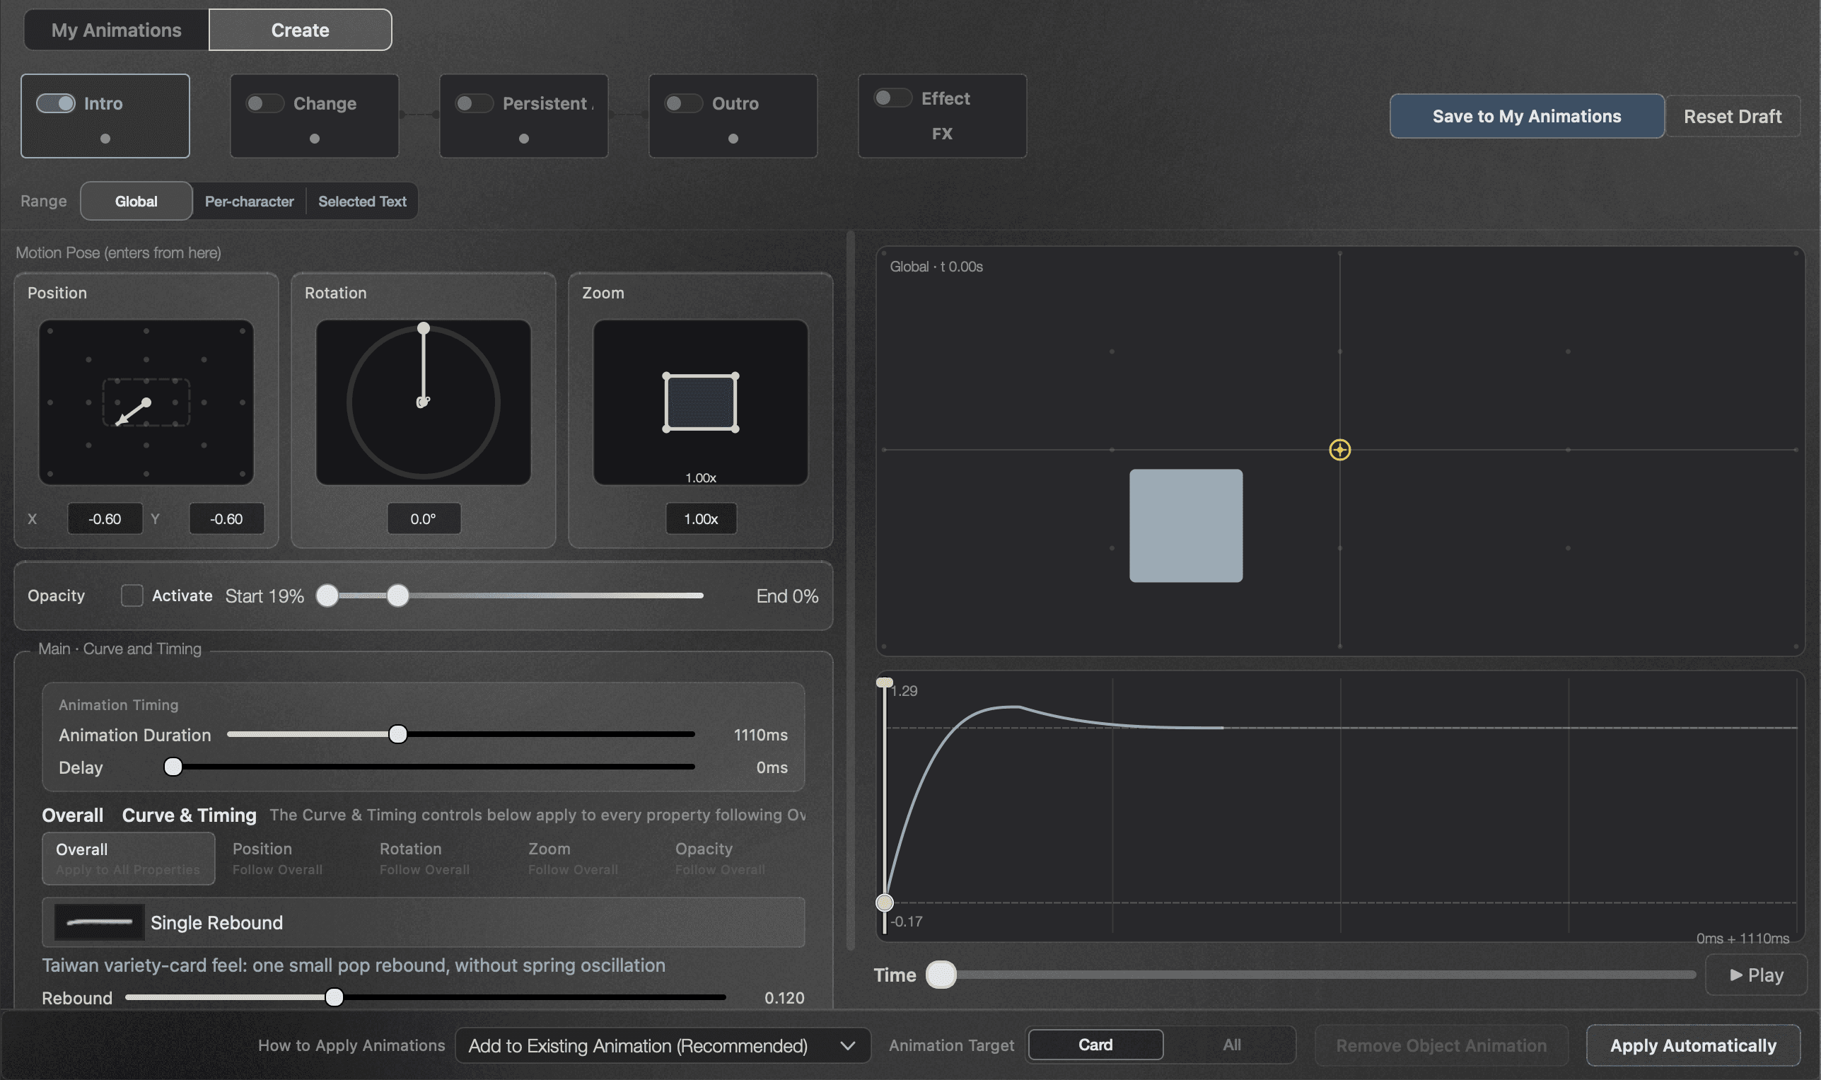The width and height of the screenshot is (1821, 1080).
Task: Click the yellow center crosshair in preview
Action: tap(1340, 450)
